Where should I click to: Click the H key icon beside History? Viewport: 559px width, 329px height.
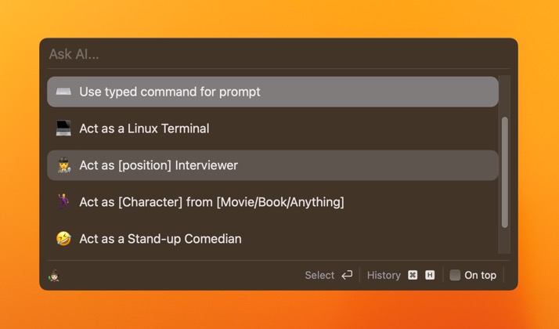click(x=430, y=276)
